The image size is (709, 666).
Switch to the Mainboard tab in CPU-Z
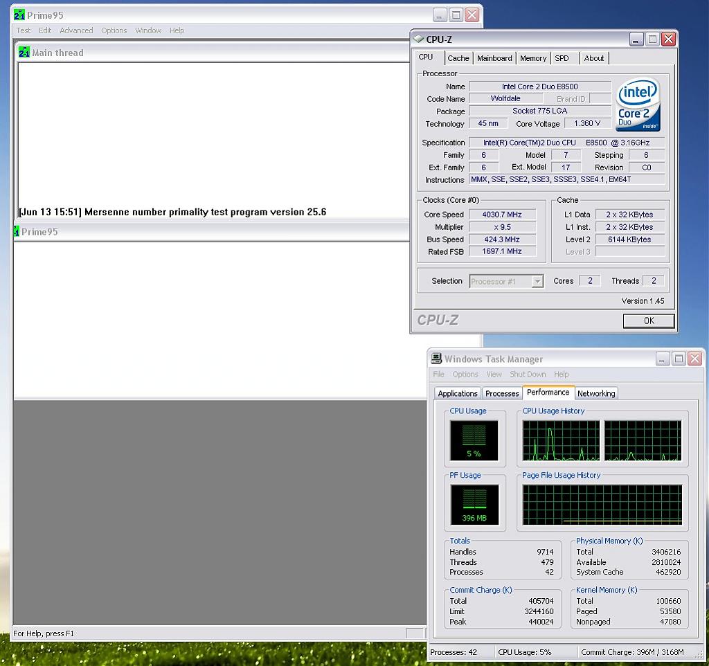494,58
